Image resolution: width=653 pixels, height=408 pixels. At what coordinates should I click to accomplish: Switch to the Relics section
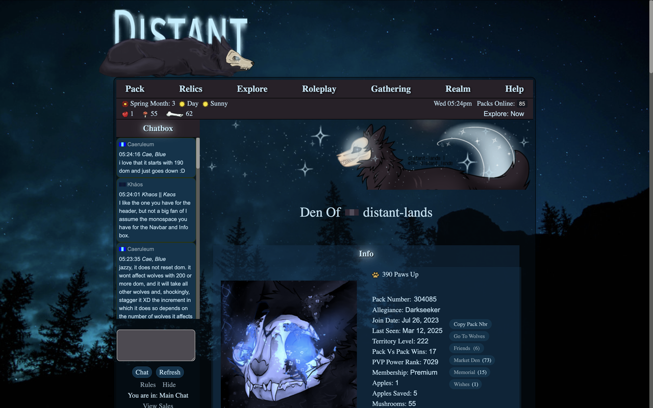(190, 89)
